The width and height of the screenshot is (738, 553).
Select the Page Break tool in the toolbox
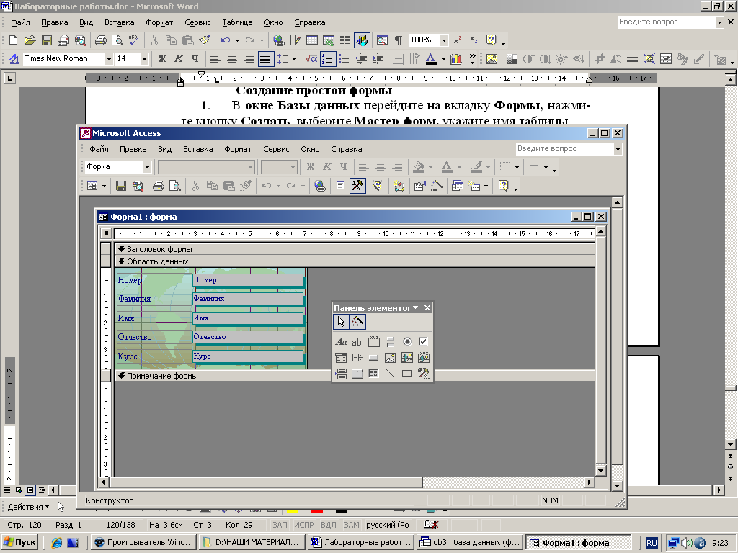coord(341,374)
